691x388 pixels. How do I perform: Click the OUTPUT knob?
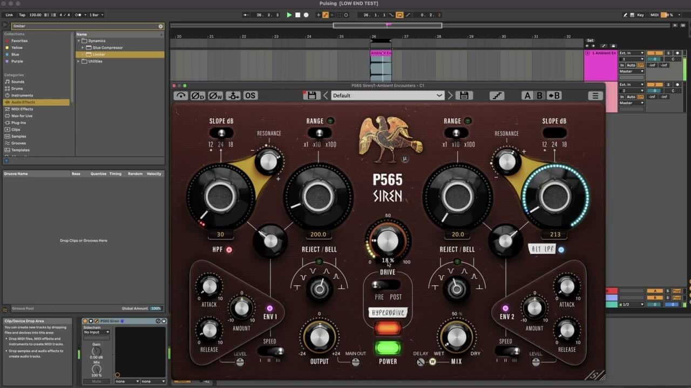(x=319, y=337)
